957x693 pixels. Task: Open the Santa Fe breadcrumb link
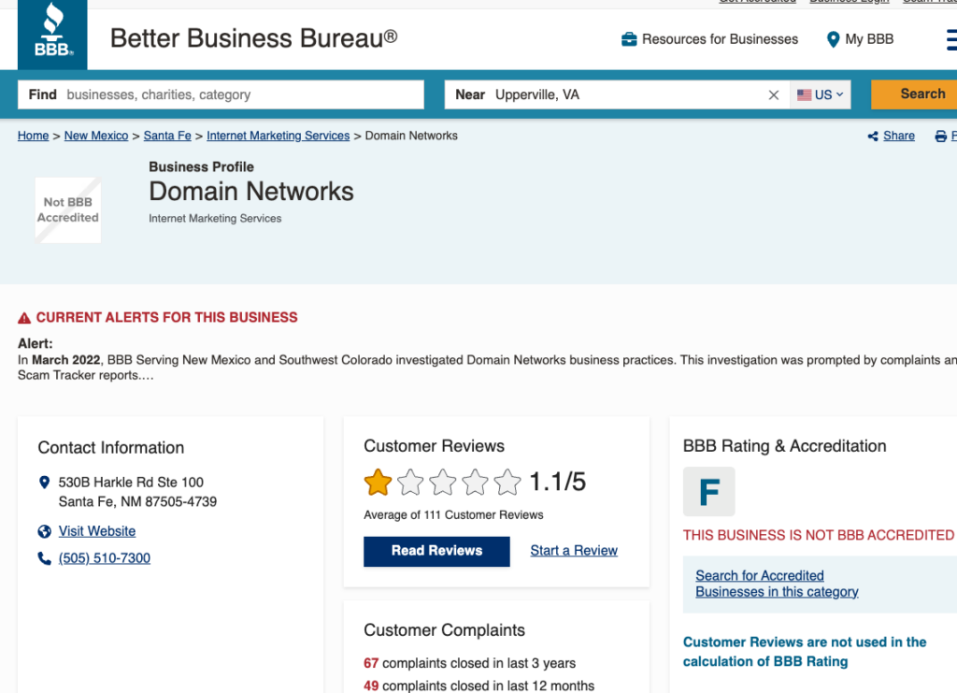point(167,136)
